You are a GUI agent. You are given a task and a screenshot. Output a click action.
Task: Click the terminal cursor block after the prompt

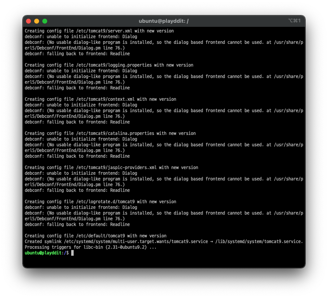tap(72, 253)
